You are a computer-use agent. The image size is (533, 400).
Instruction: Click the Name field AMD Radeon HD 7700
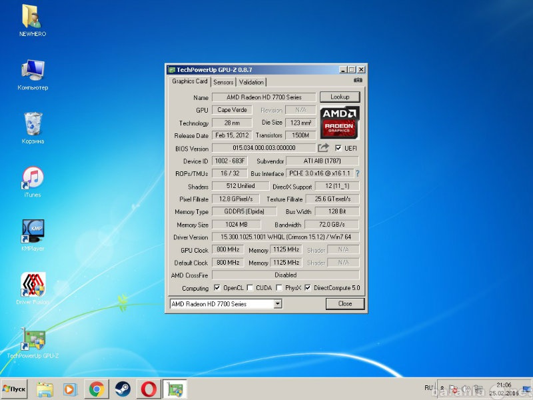point(264,97)
